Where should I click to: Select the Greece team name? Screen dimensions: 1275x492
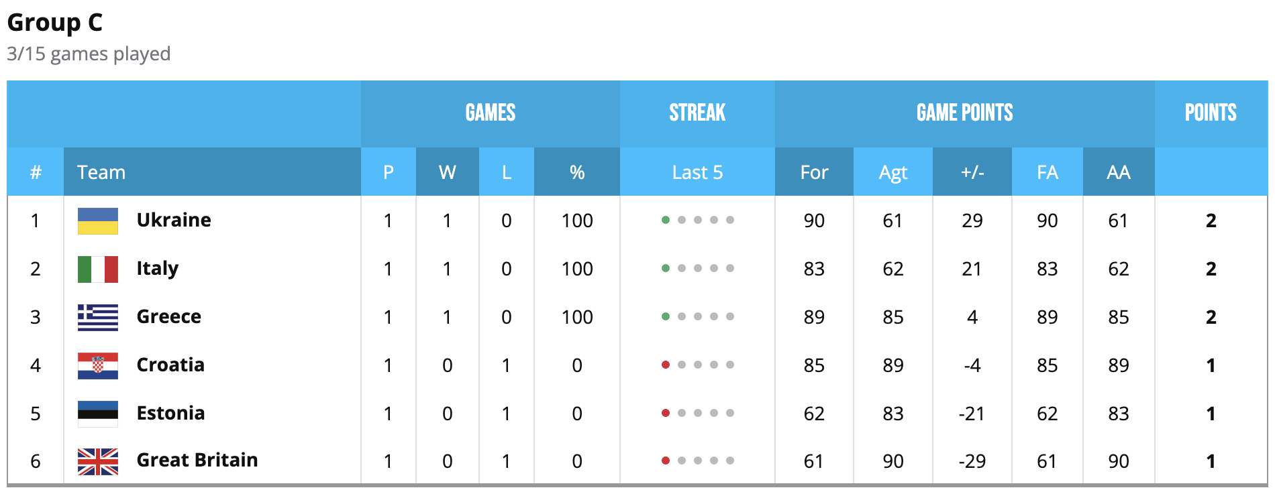[x=169, y=316]
